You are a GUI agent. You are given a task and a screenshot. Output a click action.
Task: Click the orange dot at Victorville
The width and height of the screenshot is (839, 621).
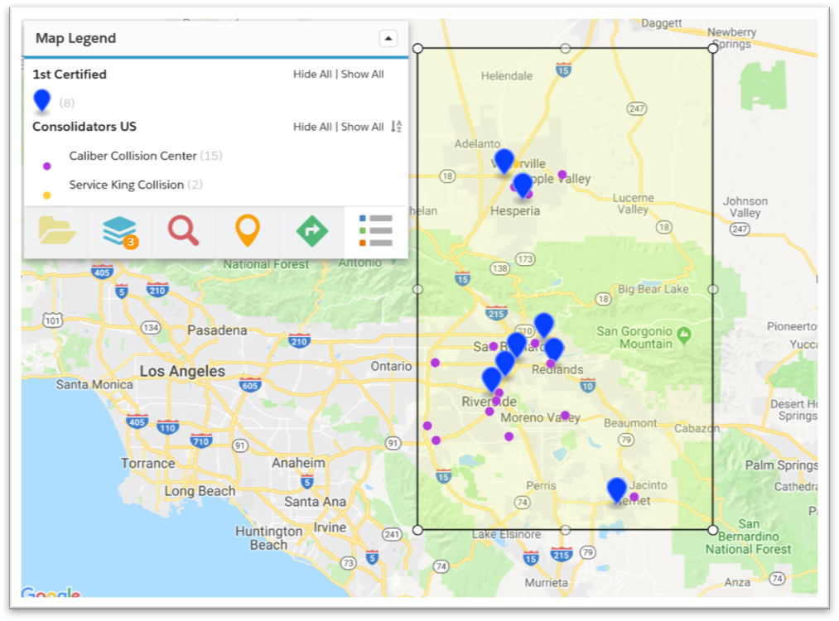click(516, 164)
